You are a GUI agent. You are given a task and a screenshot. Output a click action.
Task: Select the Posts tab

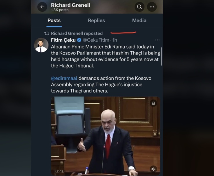[54, 20]
